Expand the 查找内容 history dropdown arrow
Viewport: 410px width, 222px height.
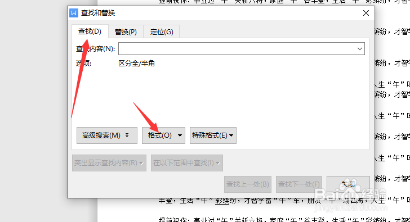click(360, 49)
